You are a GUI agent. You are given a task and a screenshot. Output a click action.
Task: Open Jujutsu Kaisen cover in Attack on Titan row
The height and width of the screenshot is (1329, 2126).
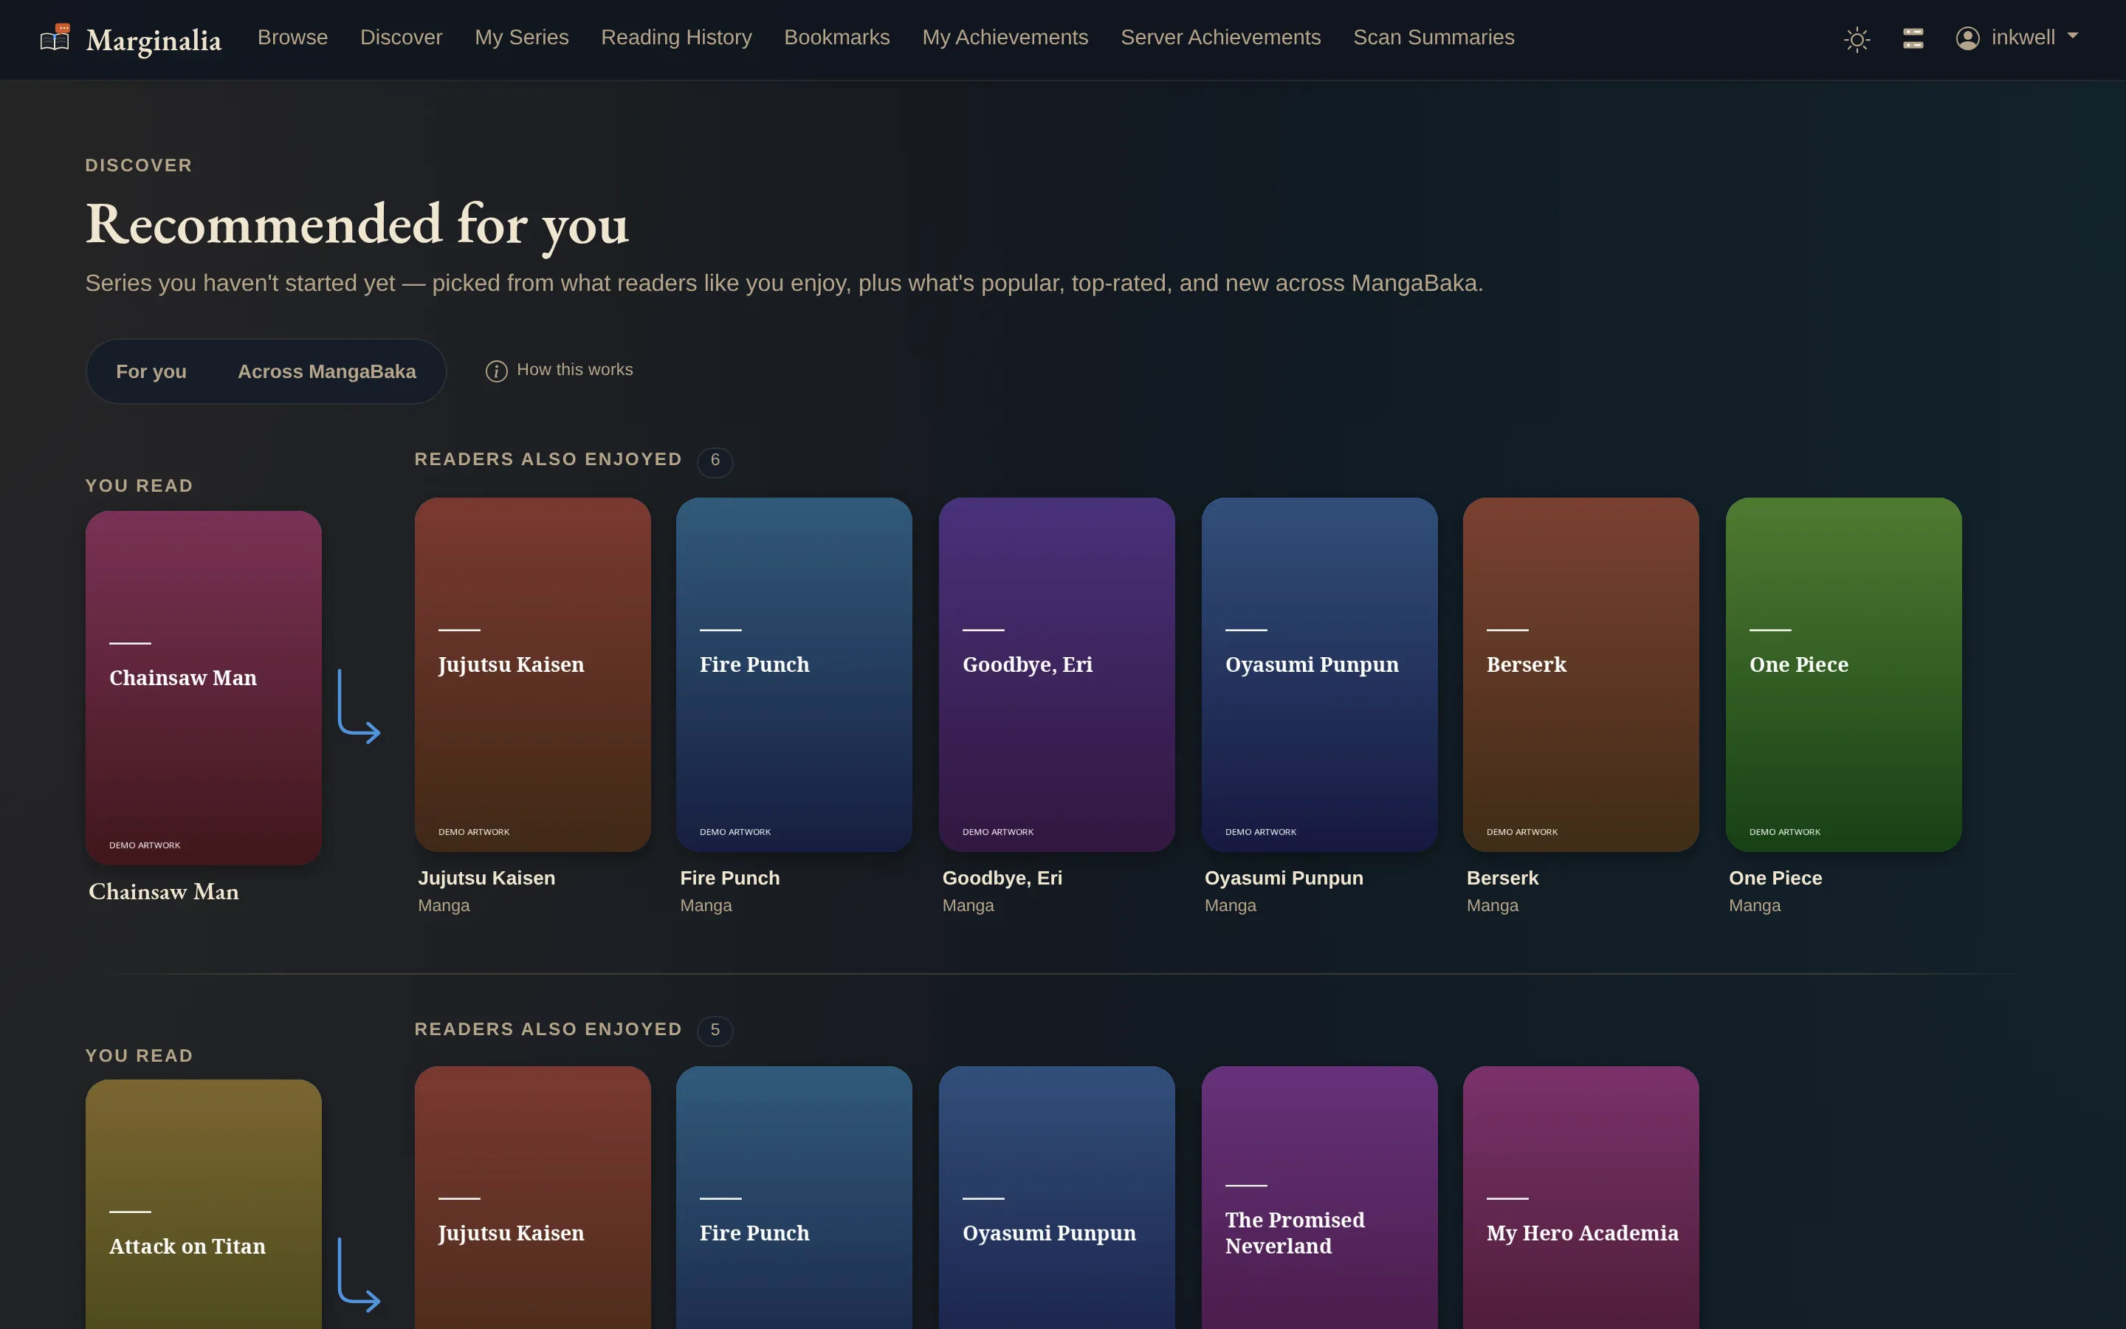[x=532, y=1197]
